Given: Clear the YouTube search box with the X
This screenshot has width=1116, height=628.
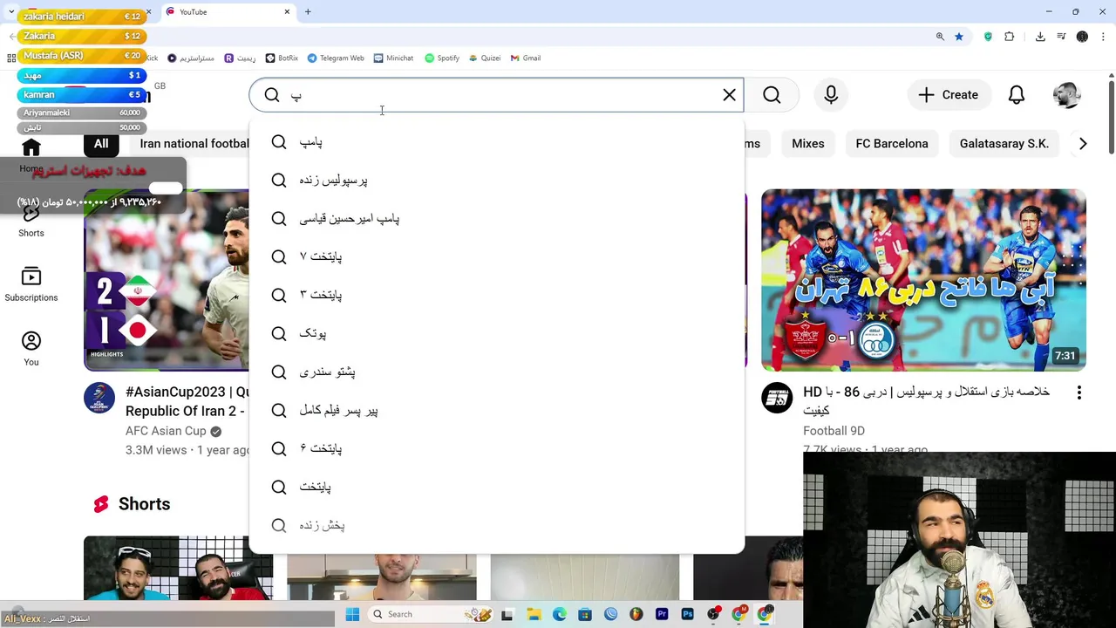Looking at the screenshot, I should pos(730,95).
